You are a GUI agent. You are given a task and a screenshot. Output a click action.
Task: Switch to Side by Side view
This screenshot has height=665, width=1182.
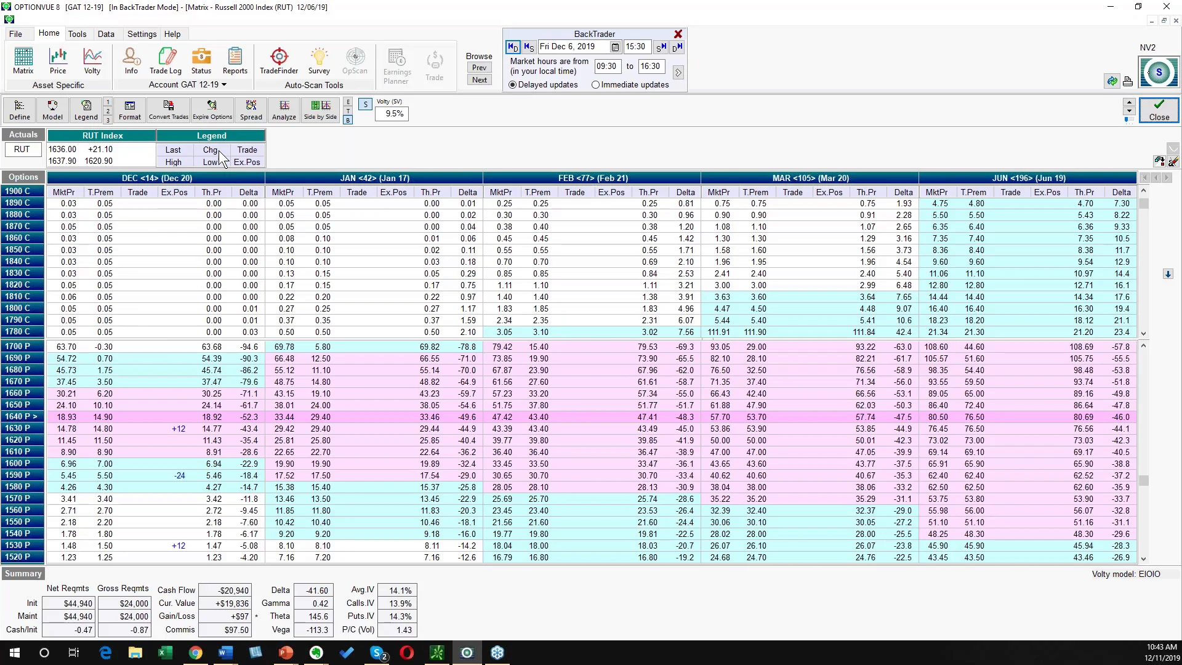pos(321,110)
